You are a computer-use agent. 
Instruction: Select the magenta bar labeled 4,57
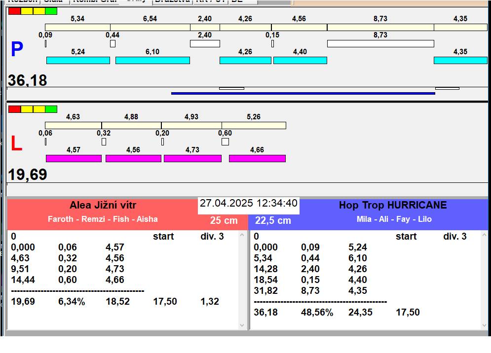coord(74,158)
